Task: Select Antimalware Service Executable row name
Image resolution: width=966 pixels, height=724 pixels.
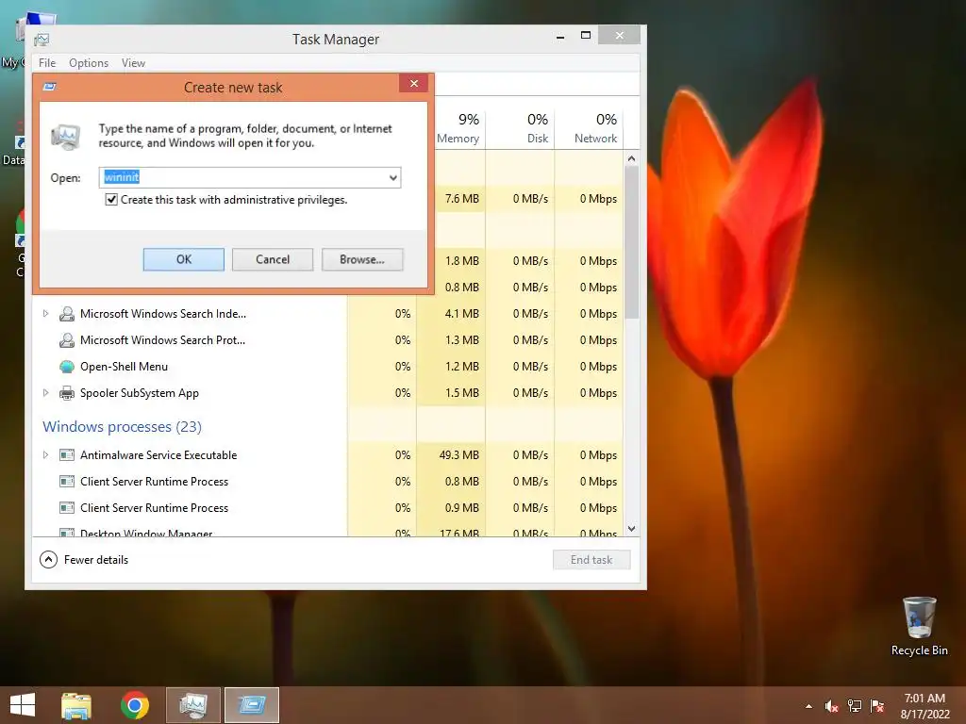Action: click(x=158, y=455)
